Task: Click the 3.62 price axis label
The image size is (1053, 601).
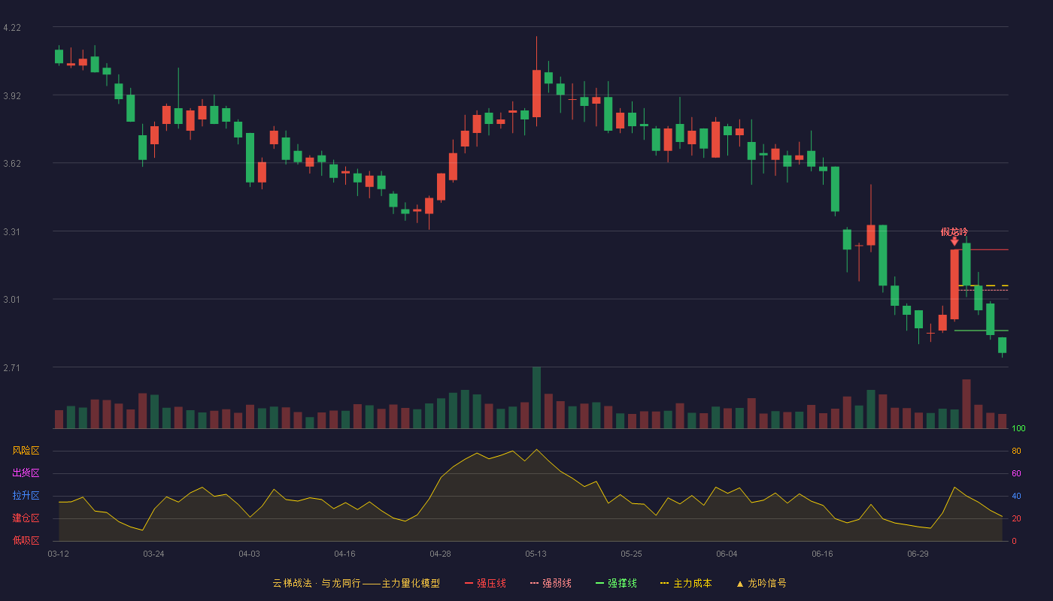Action: pyautogui.click(x=12, y=164)
